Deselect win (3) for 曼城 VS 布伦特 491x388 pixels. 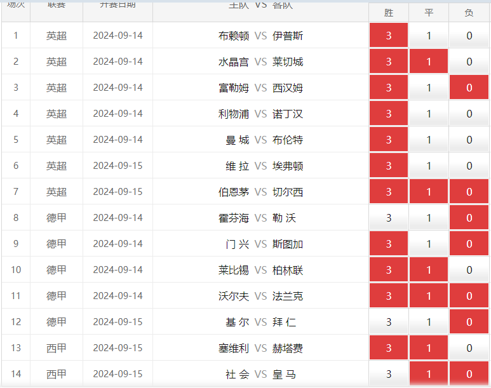point(389,139)
